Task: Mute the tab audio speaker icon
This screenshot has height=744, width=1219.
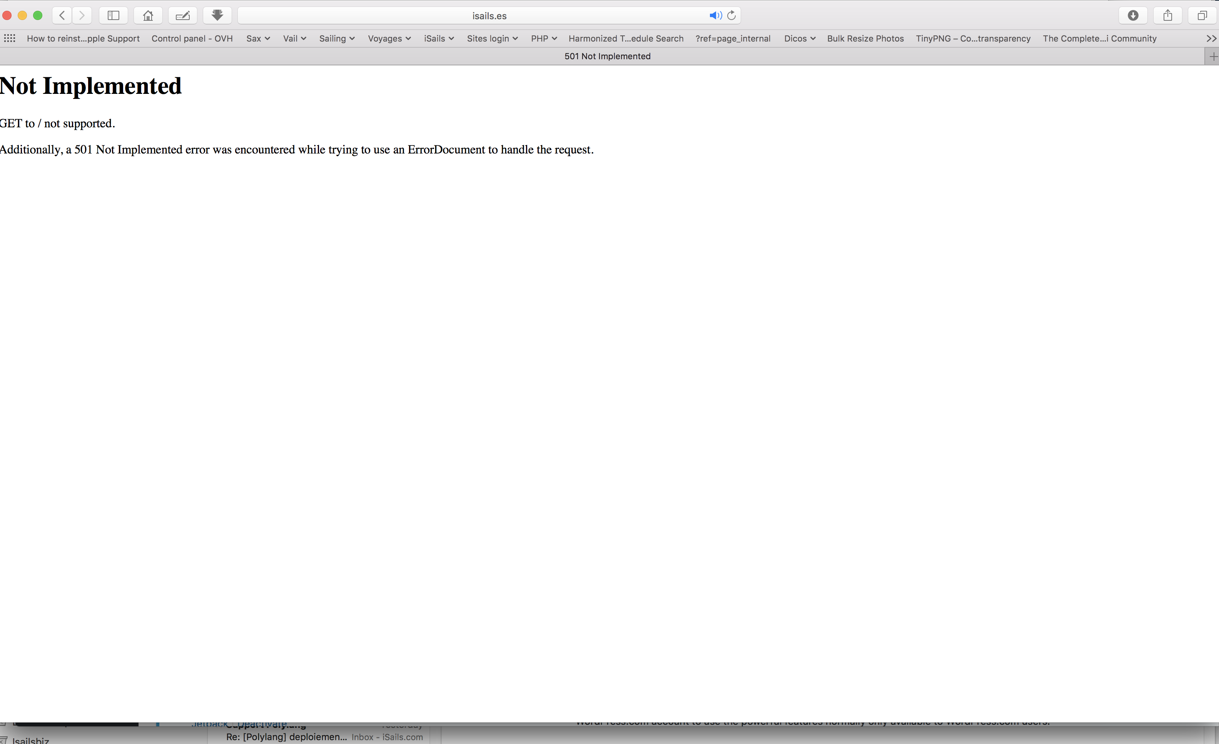Action: point(715,16)
